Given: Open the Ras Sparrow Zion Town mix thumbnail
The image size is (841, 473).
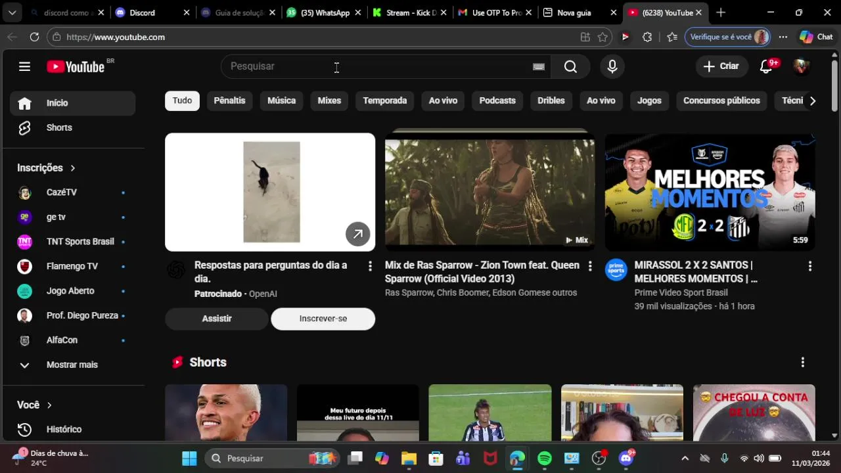Looking at the screenshot, I should pyautogui.click(x=489, y=192).
